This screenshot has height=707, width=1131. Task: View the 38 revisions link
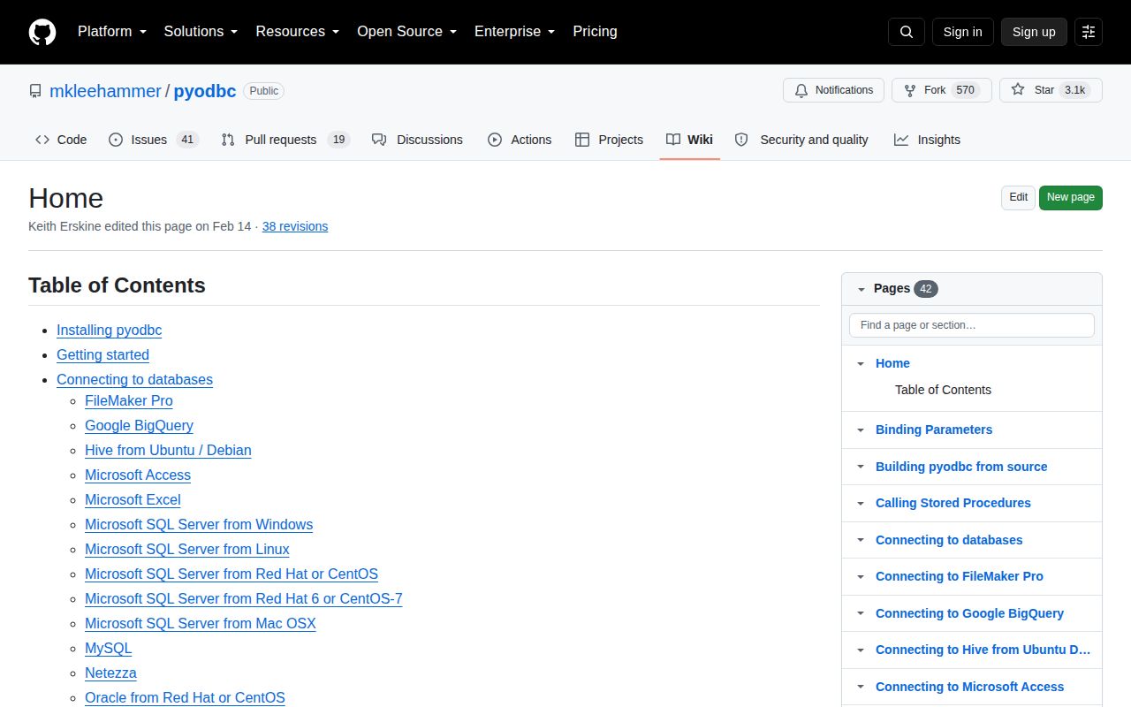click(x=295, y=226)
